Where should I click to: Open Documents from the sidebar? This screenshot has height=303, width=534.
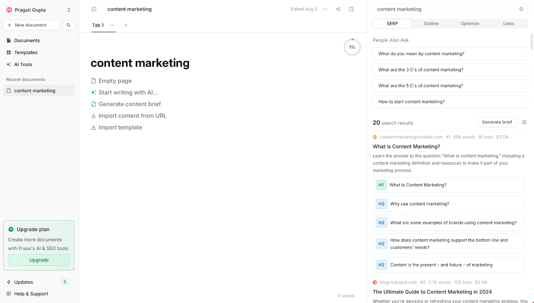pos(26,40)
